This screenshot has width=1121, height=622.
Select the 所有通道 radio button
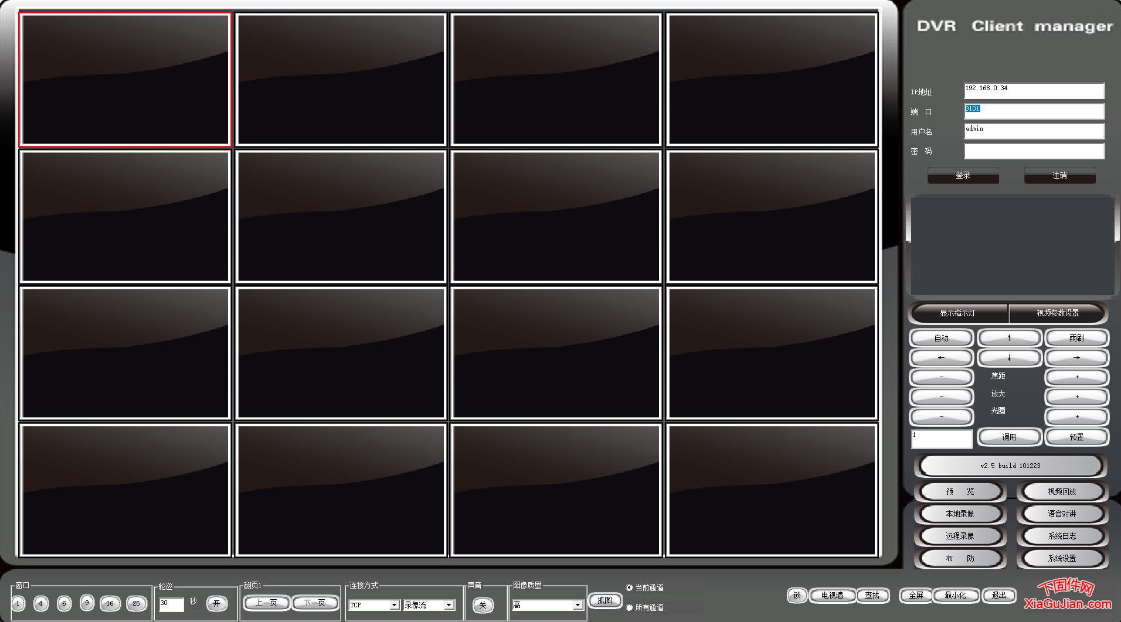(630, 607)
